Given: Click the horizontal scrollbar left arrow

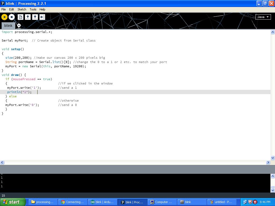Looking at the screenshot, I should (x=2, y=163).
